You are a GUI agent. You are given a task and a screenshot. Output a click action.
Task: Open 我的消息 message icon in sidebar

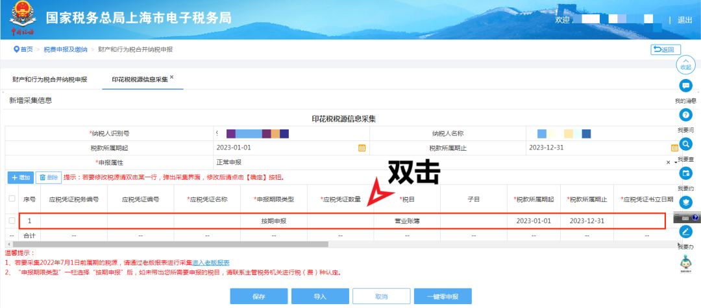click(x=685, y=86)
